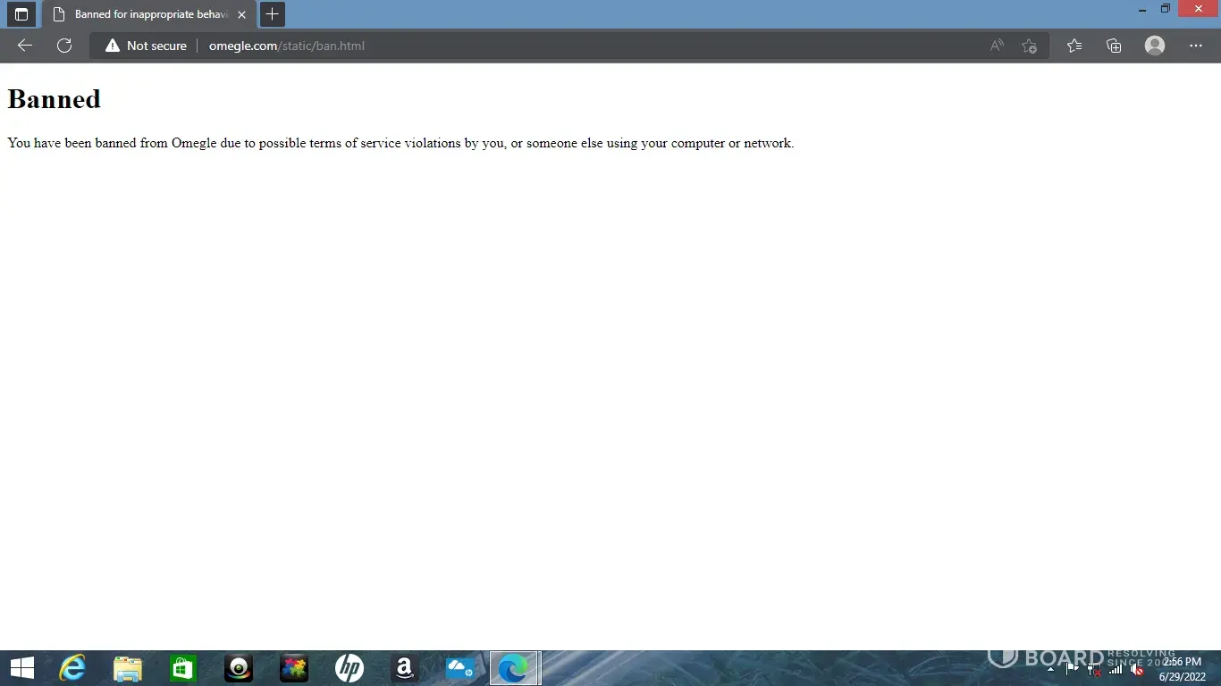Viewport: 1221px width, 686px height.
Task: Open the tab actions menu icon
Action: pyautogui.click(x=21, y=14)
